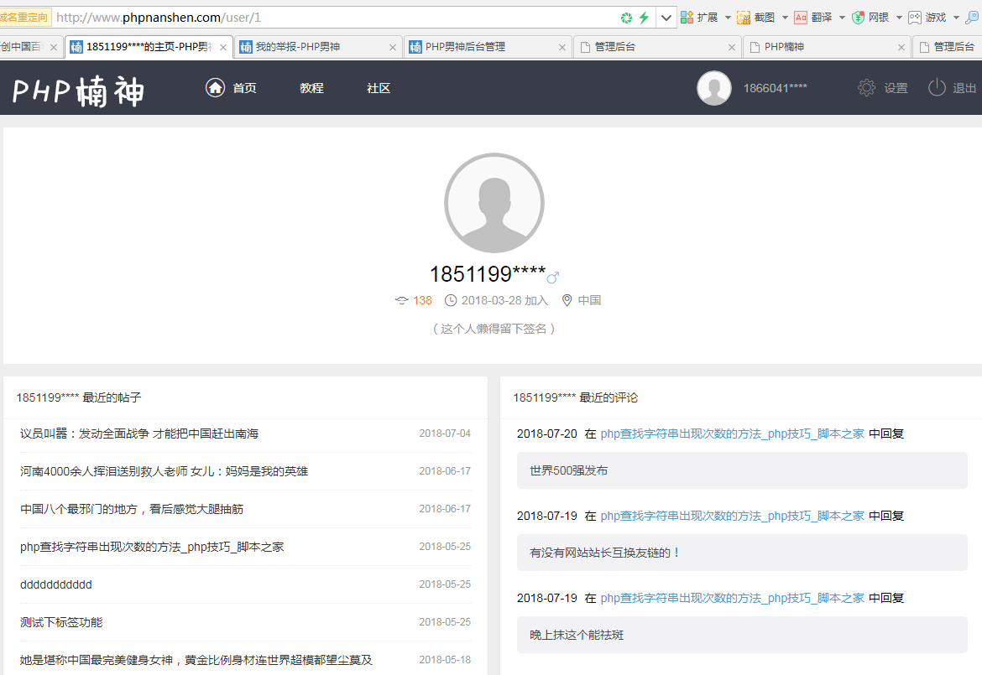Open the 设置 gear icon

click(866, 87)
